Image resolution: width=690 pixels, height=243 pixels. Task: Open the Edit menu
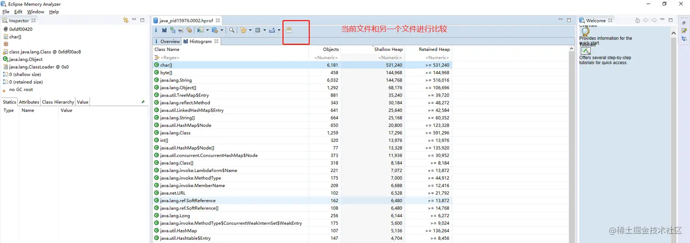(x=18, y=12)
